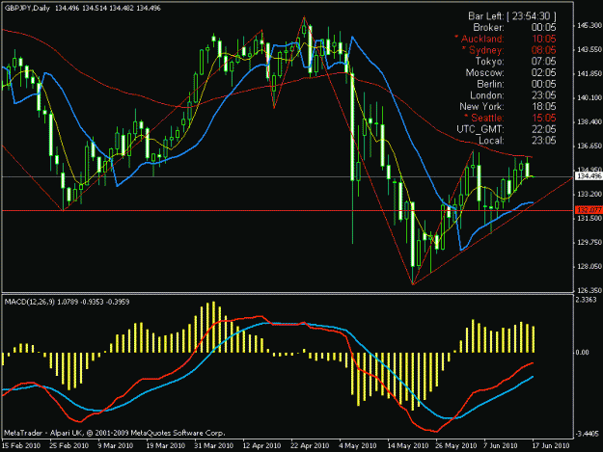This screenshot has width=603, height=452.
Task: Click the 26 May 2010 date label
Action: (x=456, y=445)
